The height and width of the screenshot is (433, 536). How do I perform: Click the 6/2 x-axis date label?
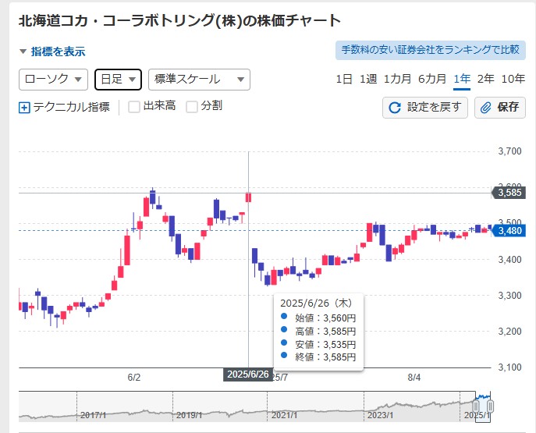click(x=134, y=378)
